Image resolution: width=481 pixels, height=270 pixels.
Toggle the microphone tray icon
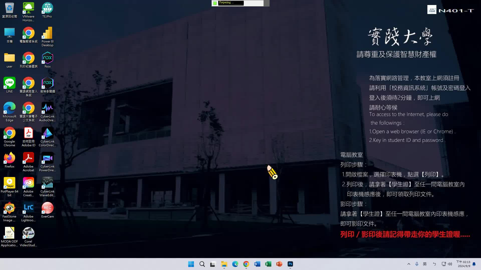[417, 264]
